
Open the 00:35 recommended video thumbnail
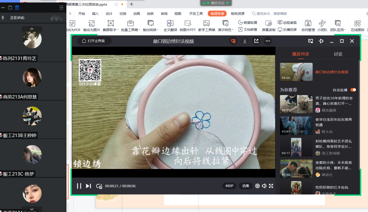(x=296, y=104)
